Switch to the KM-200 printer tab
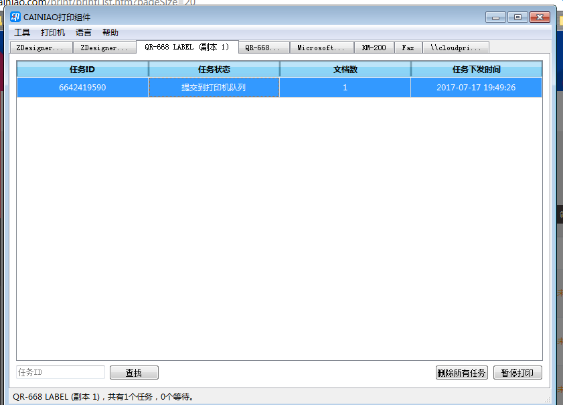 [374, 48]
